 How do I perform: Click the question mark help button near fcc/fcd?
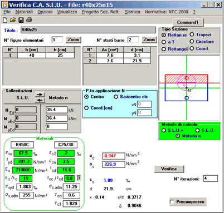pos(79,178)
